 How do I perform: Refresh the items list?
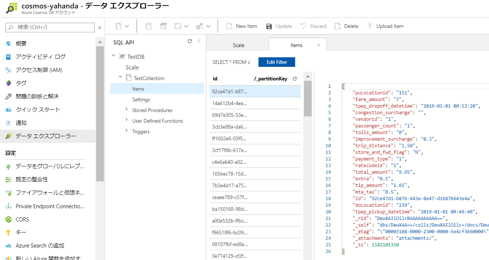(294, 79)
